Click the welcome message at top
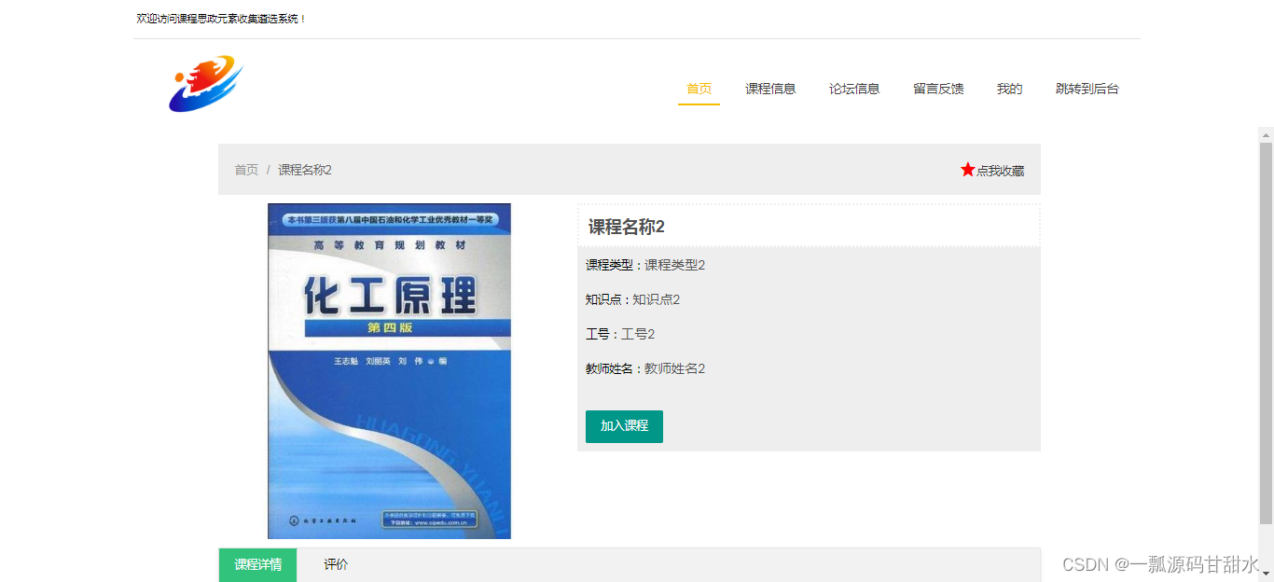The height and width of the screenshot is (582, 1274). (220, 17)
